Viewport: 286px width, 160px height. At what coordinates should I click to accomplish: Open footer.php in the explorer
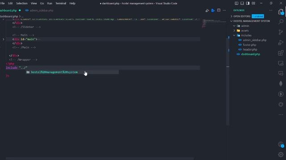(x=249, y=44)
